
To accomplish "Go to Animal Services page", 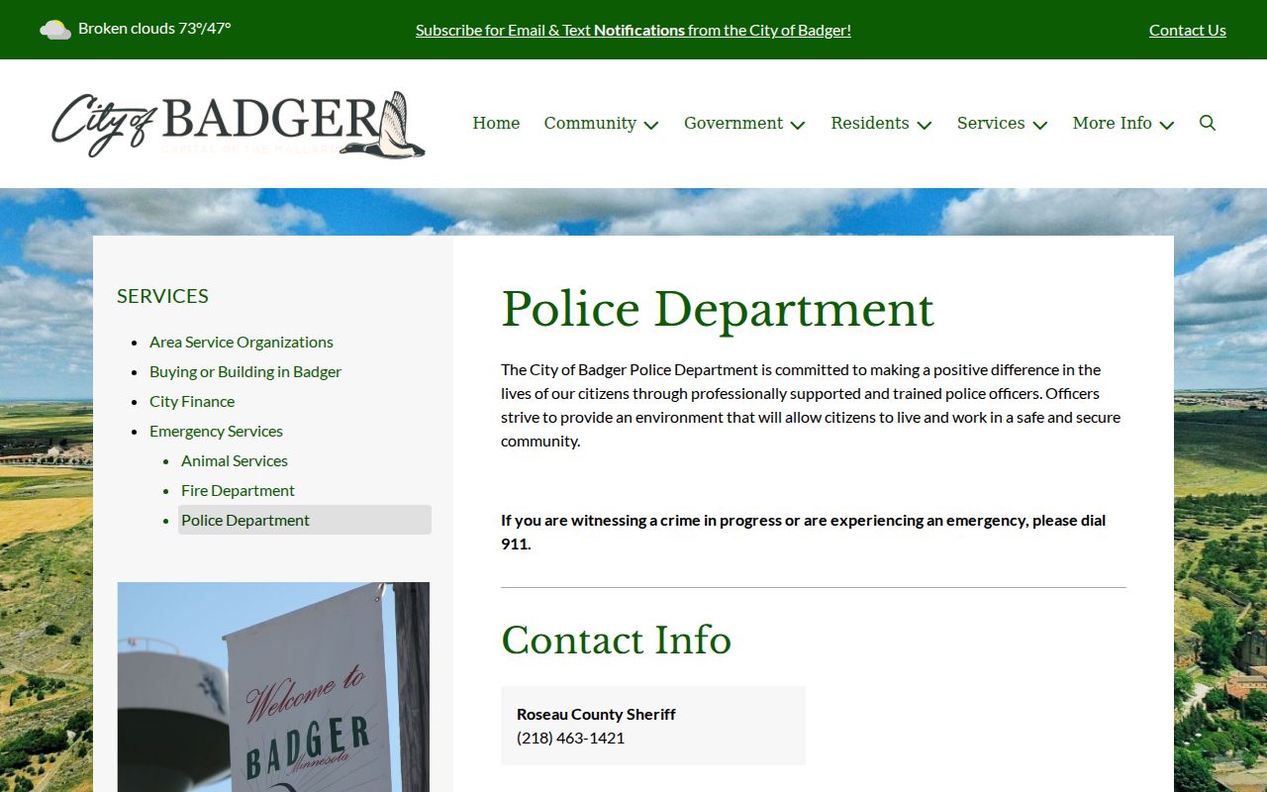I will [x=235, y=460].
